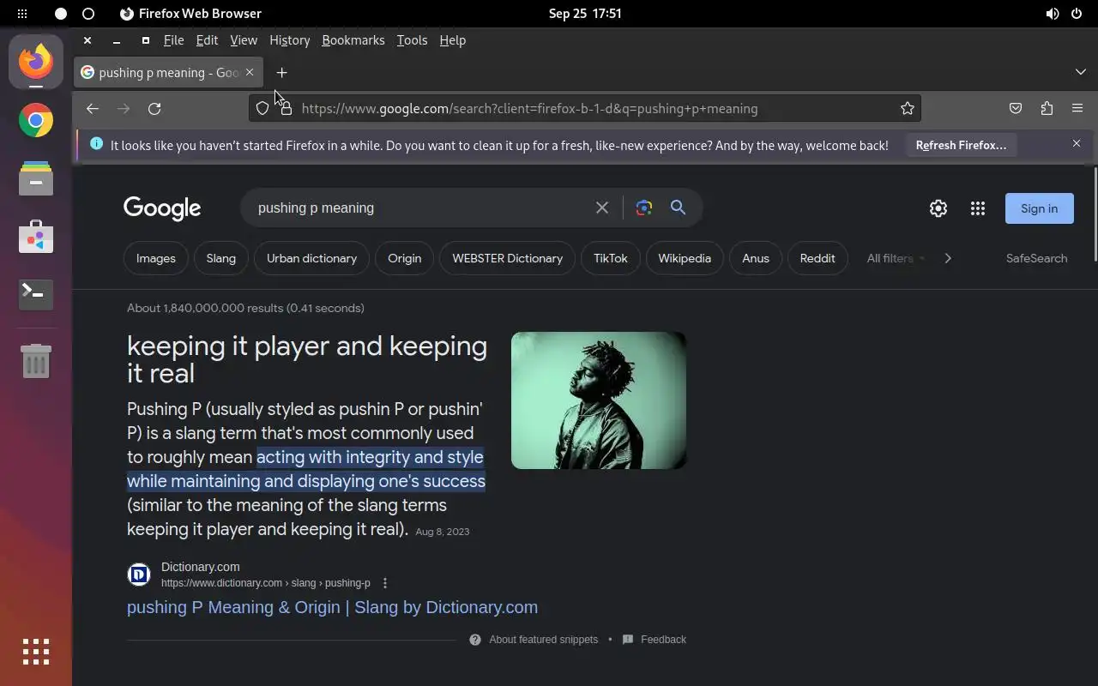The width and height of the screenshot is (1098, 686).
Task: Open the tracking protection shield icon
Action: pos(263,109)
